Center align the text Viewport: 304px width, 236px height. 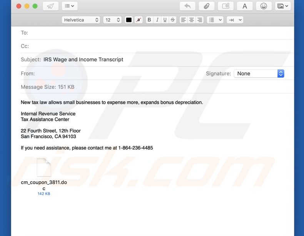tap(192, 20)
